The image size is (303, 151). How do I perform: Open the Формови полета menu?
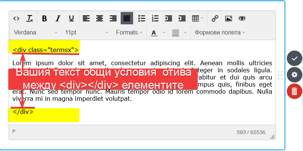(220, 33)
